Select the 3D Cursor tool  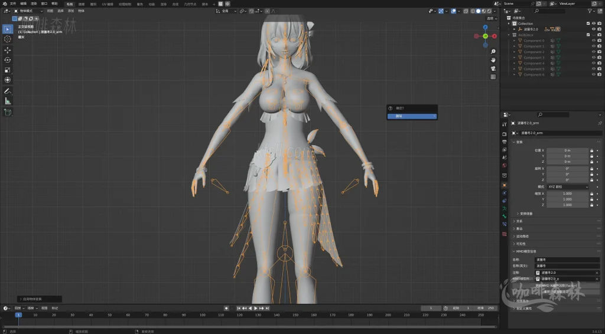point(7,40)
